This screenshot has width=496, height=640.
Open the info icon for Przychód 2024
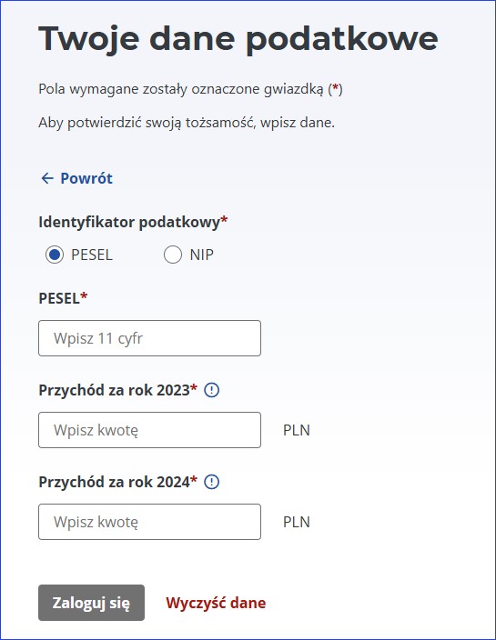click(212, 482)
